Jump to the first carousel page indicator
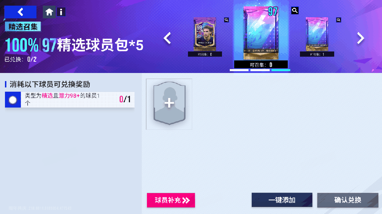 (239, 70)
